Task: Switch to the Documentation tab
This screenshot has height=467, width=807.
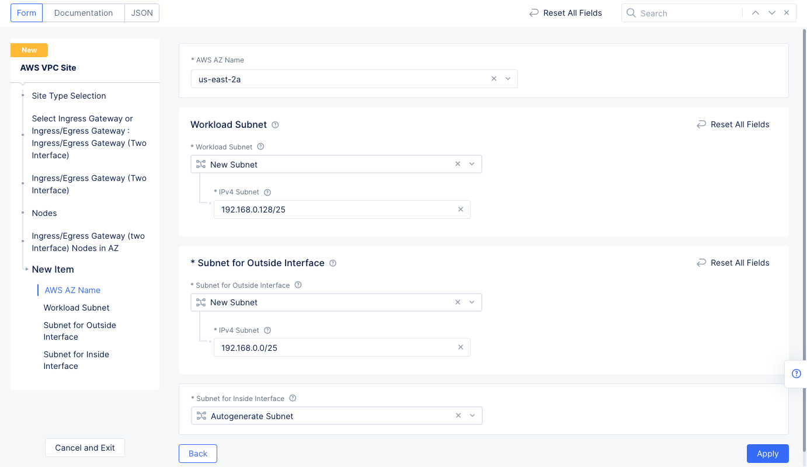Action: tap(84, 13)
